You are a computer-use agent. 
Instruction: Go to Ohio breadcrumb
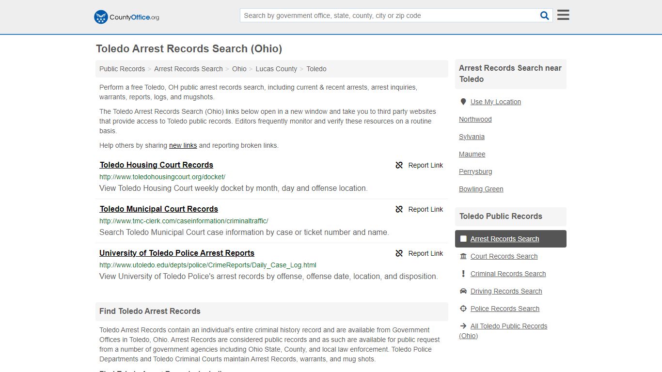click(x=239, y=69)
